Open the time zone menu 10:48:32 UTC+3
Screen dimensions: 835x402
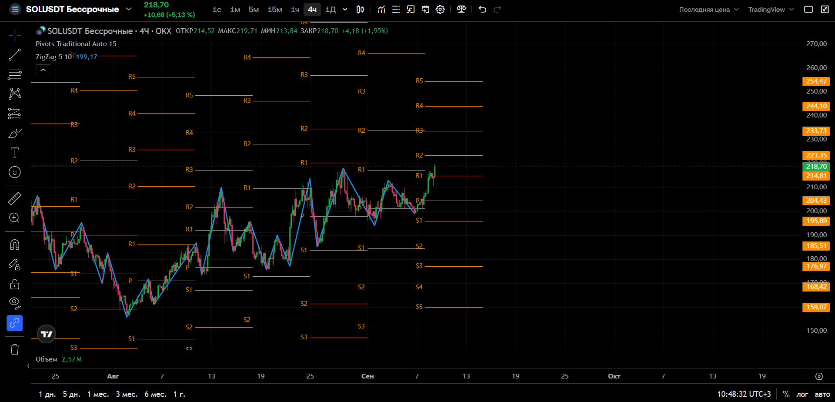744,394
